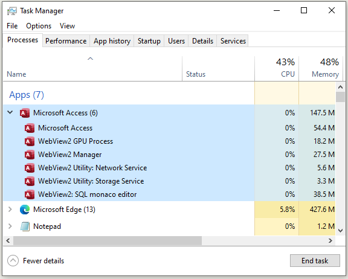Collapse the Microsoft Access (6) group
348x279 pixels.
click(10, 112)
